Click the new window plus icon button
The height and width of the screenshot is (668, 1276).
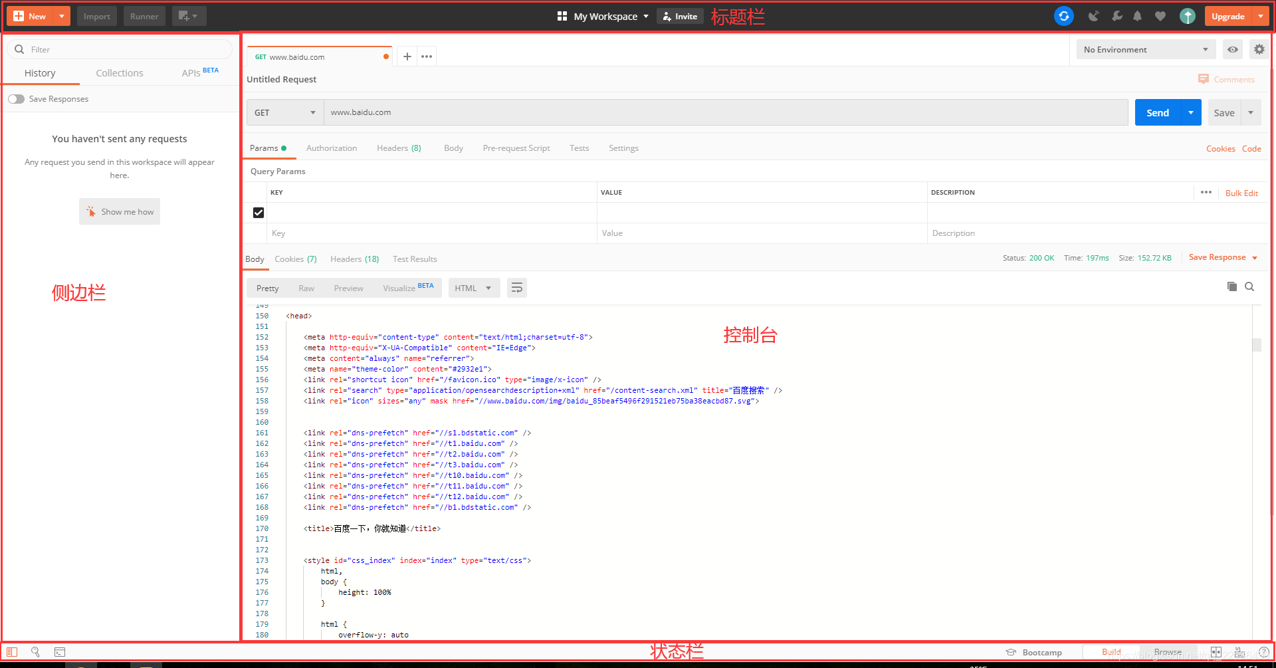click(184, 16)
